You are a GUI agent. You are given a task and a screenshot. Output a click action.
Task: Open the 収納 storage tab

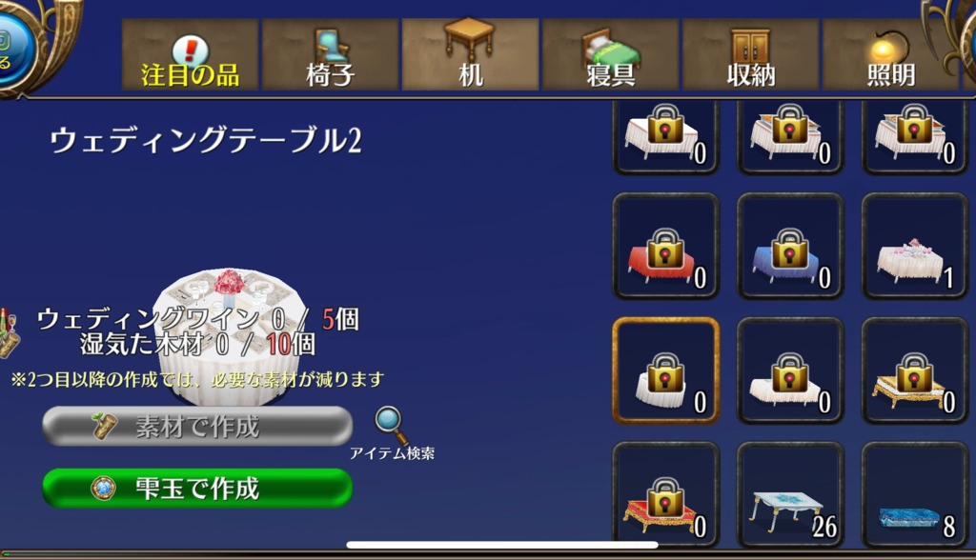click(751, 54)
